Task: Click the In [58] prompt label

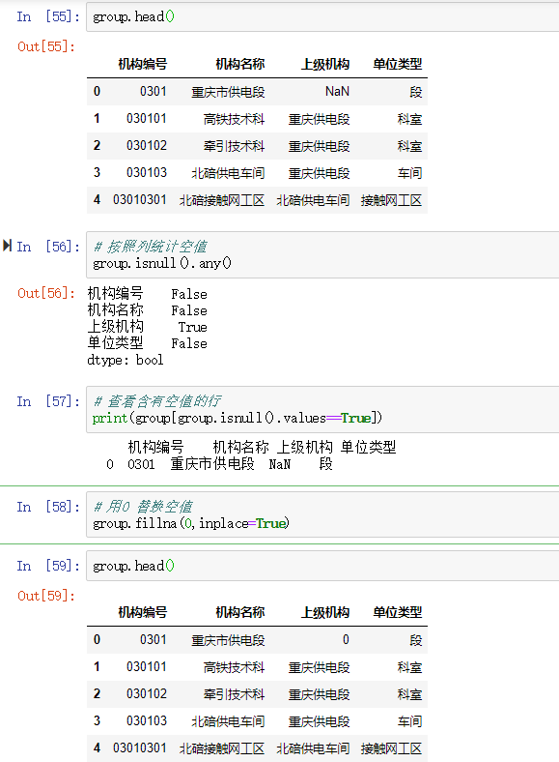Action: pyautogui.click(x=48, y=507)
